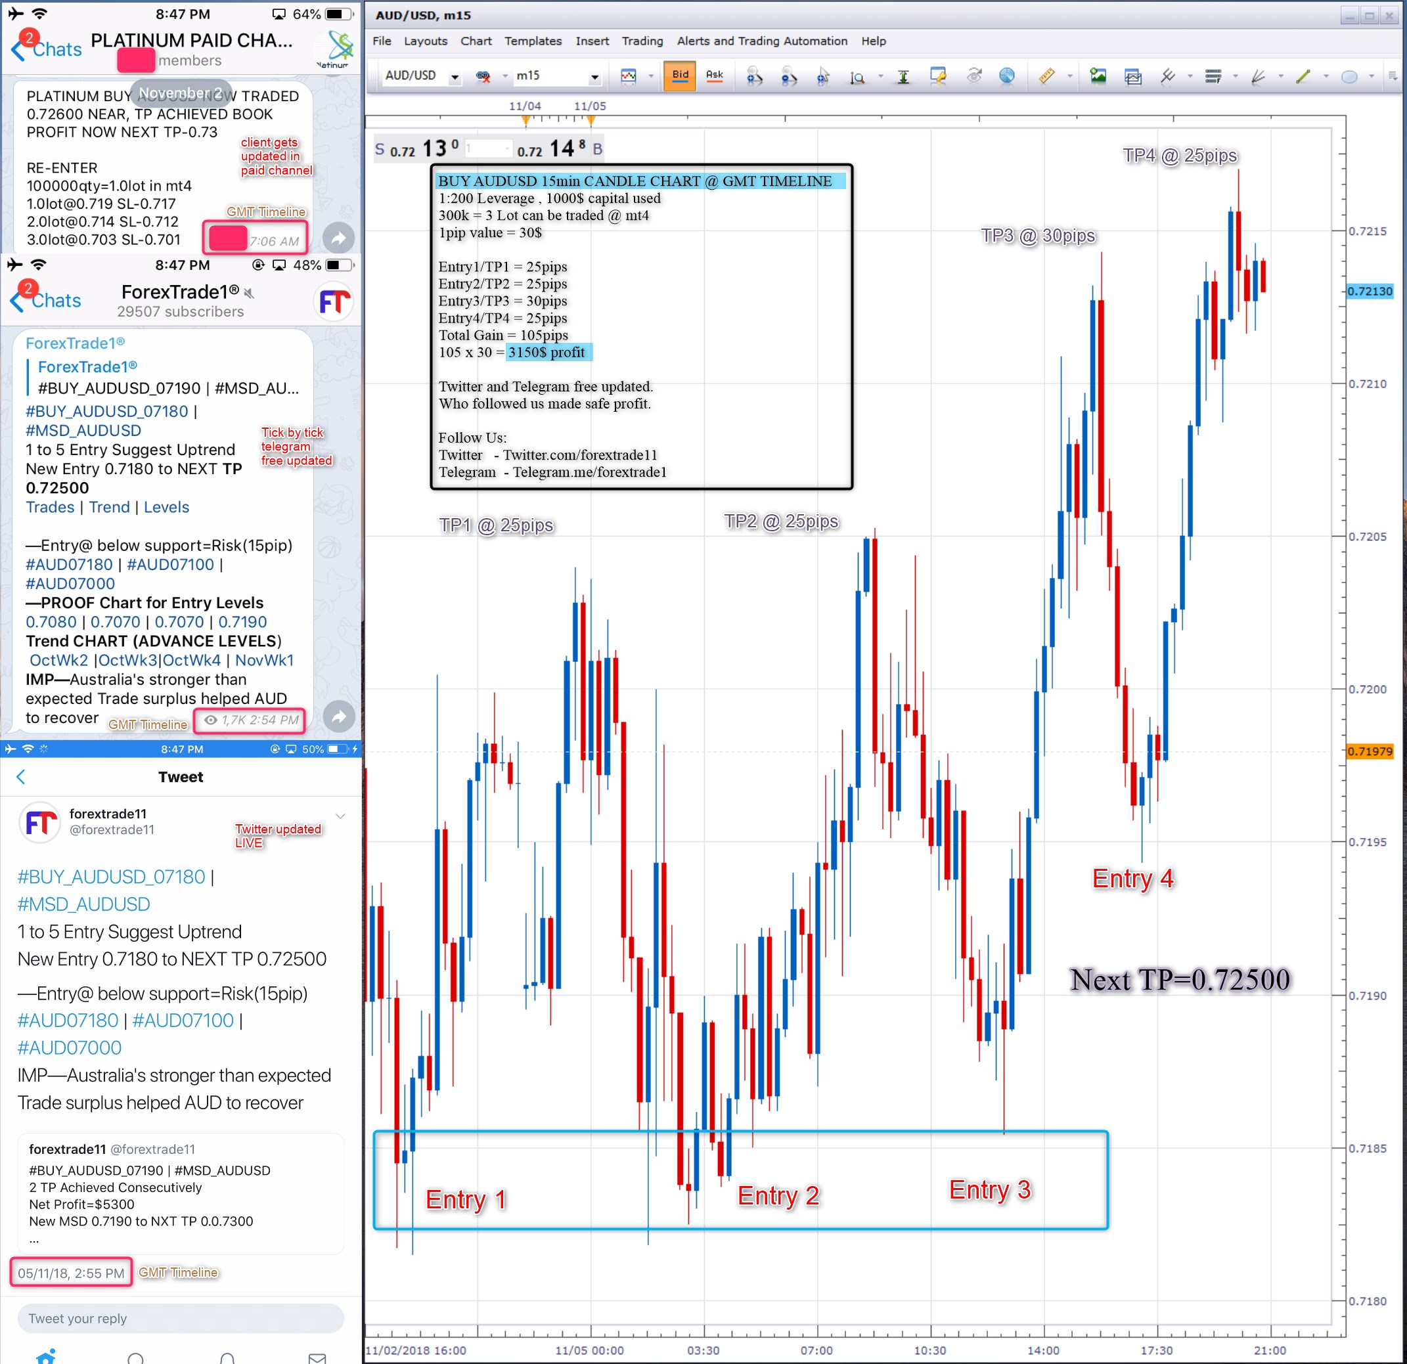Viewport: 1407px width, 1364px height.
Task: Click the 11/05 date marker
Action: pos(589,106)
